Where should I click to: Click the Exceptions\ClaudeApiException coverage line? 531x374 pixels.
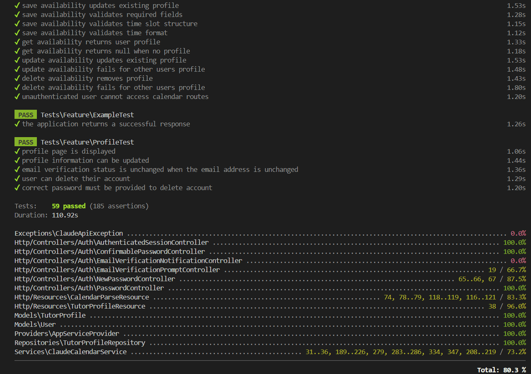click(68, 234)
